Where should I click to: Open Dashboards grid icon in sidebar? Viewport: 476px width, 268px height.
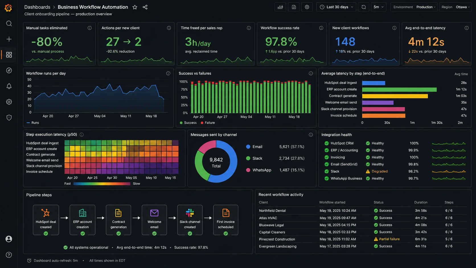coord(9,55)
